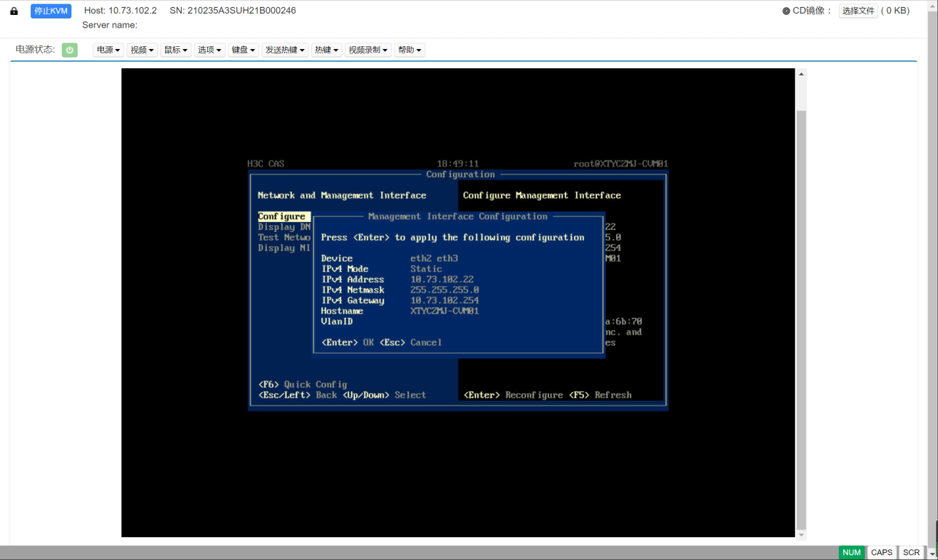Click the <F6> Quick Config hint
Screen dimensions: 938x560
[x=303, y=385]
